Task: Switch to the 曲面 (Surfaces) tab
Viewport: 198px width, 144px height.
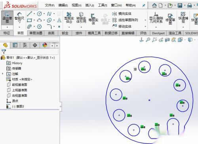Action: pyautogui.click(x=51, y=33)
